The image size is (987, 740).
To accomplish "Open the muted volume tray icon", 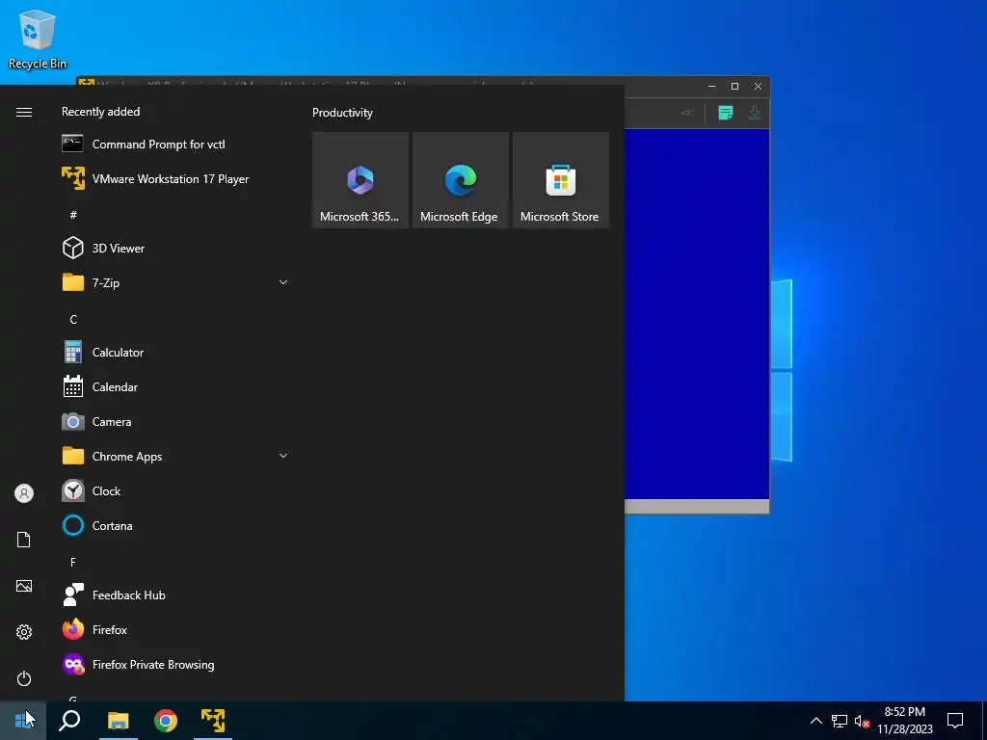I will coord(862,721).
